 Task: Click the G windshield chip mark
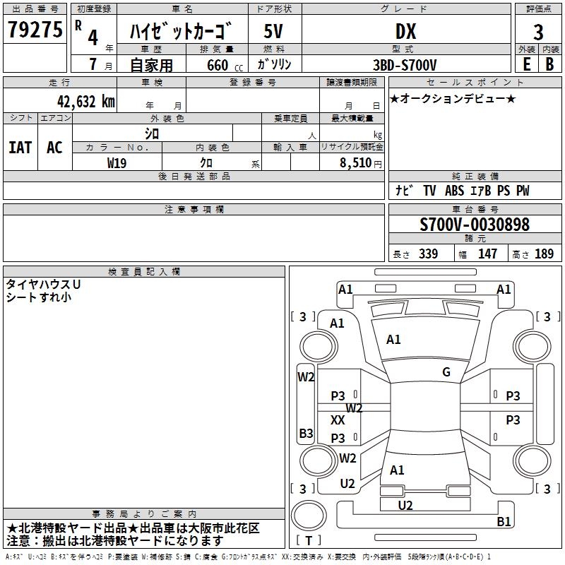446,371
